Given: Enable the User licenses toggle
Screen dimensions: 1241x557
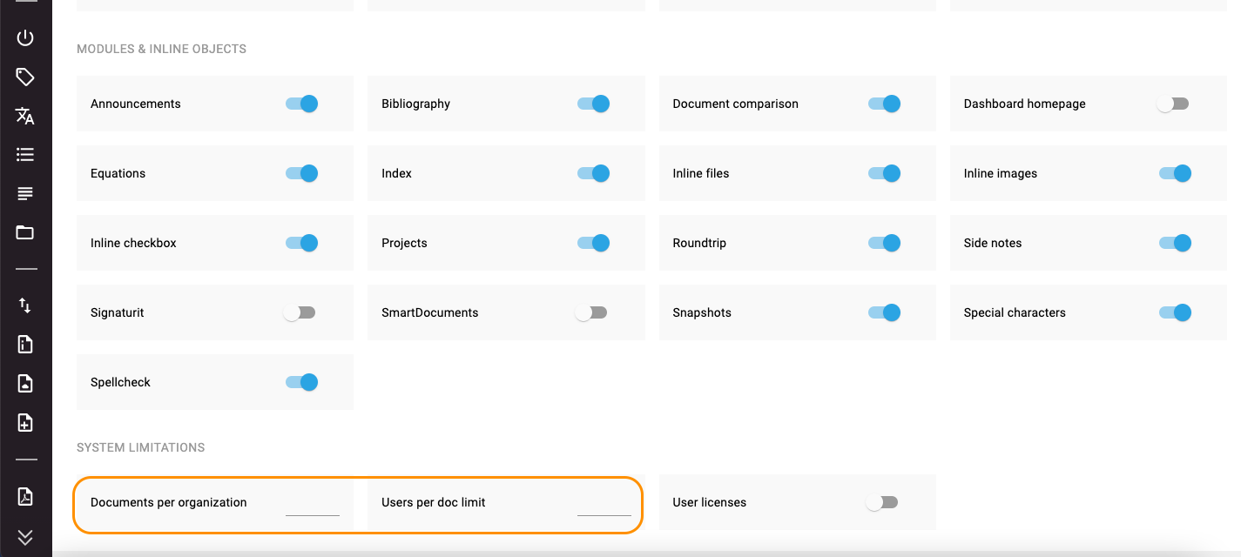Looking at the screenshot, I should 881,502.
